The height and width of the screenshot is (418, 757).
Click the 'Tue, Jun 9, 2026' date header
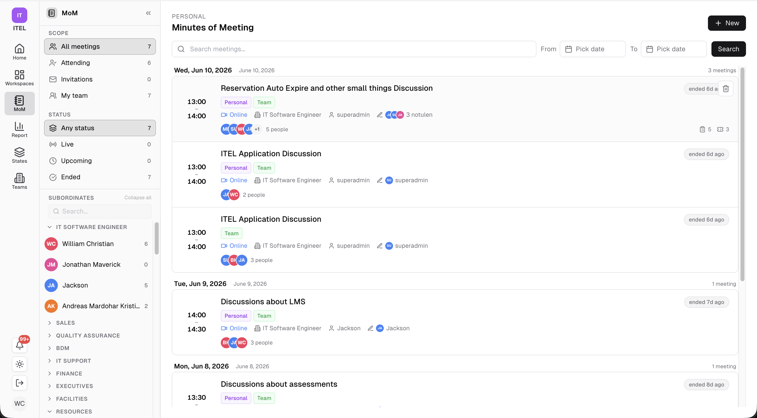click(x=200, y=283)
